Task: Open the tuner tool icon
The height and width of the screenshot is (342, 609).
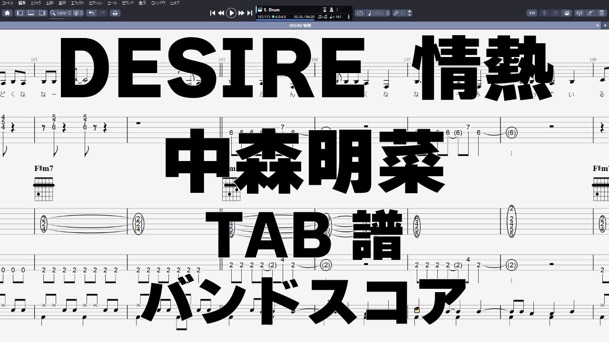Action: click(x=580, y=13)
